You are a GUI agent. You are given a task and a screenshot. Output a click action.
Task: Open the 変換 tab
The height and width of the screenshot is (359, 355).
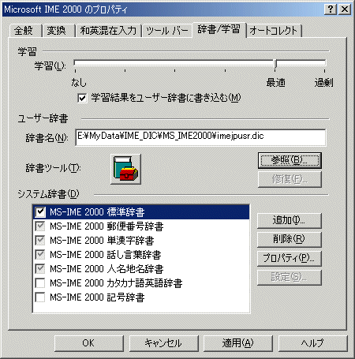[x=57, y=31]
